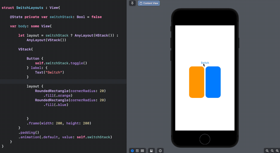Image resolution: width=280 pixels, height=153 pixels.
Task: Click '.fill(.blue)' in the code
Action: coord(56,105)
